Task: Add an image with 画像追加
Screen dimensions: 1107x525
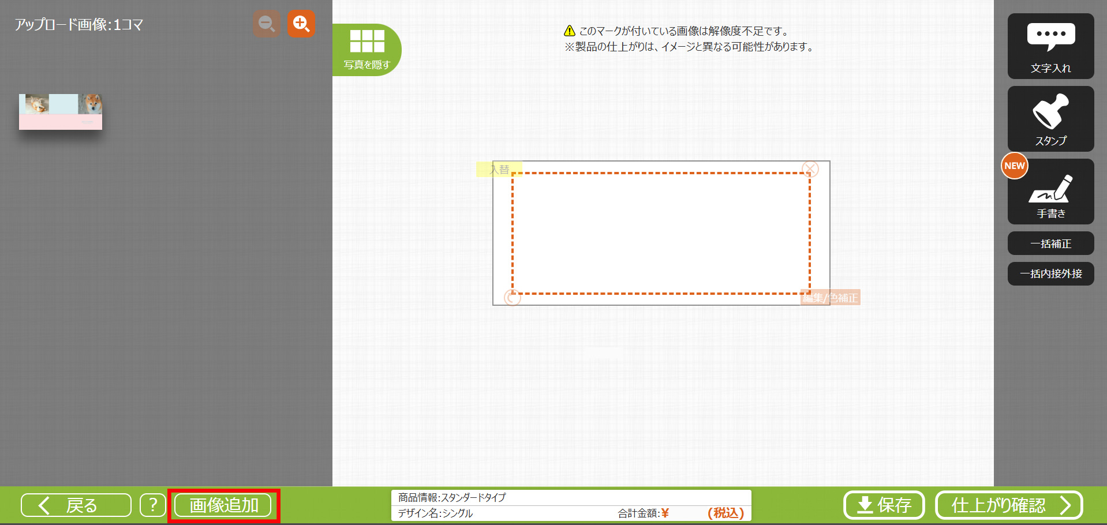Action: [223, 505]
